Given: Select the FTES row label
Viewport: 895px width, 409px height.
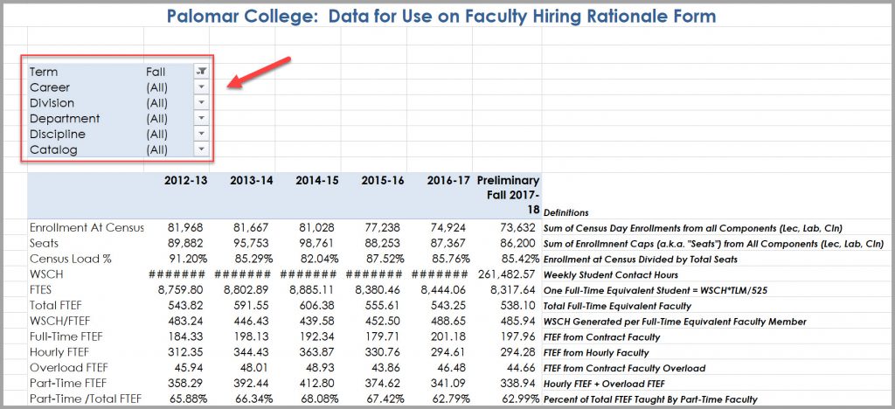Looking at the screenshot, I should 42,290.
